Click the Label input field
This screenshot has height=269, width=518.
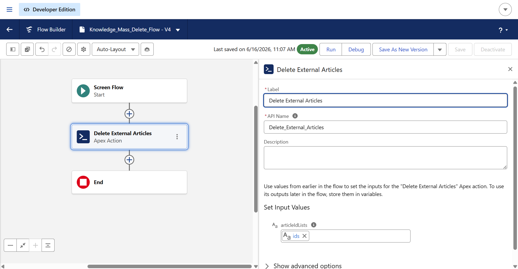pos(385,101)
